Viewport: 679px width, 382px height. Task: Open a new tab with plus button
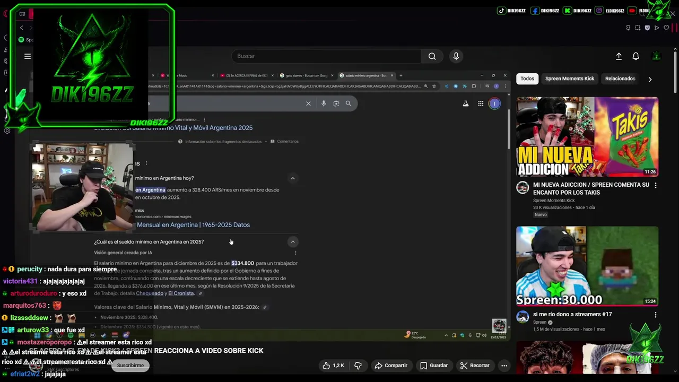pos(401,75)
